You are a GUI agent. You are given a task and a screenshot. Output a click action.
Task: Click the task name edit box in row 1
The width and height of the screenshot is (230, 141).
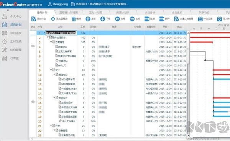(61, 33)
